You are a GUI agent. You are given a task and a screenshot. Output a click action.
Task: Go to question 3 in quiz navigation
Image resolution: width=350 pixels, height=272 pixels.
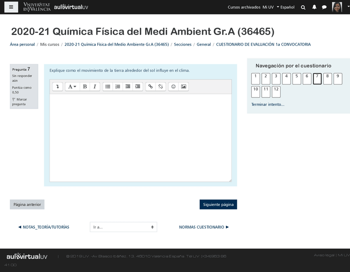click(x=276, y=79)
